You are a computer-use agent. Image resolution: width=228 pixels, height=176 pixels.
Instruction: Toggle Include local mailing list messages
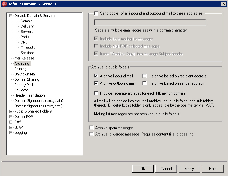click(x=96, y=39)
